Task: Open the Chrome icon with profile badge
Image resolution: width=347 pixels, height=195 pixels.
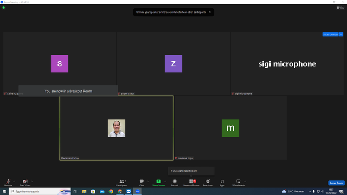Action: pos(120,191)
